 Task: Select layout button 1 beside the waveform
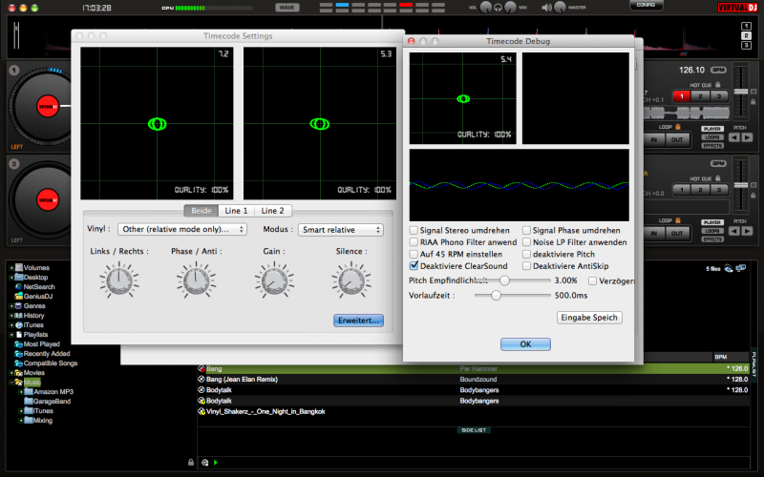746,27
